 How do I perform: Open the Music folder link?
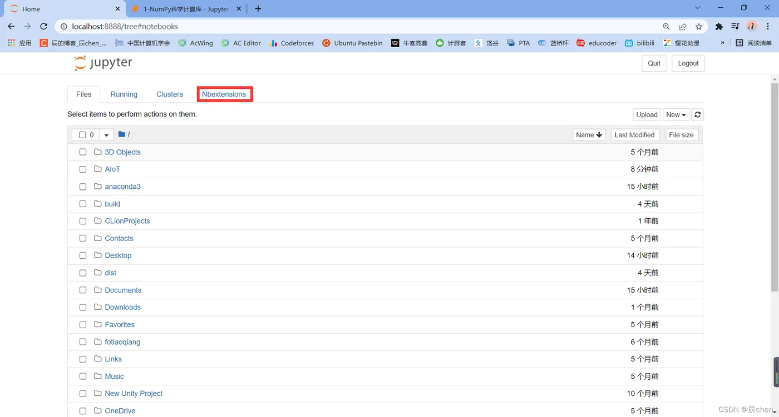pos(114,376)
